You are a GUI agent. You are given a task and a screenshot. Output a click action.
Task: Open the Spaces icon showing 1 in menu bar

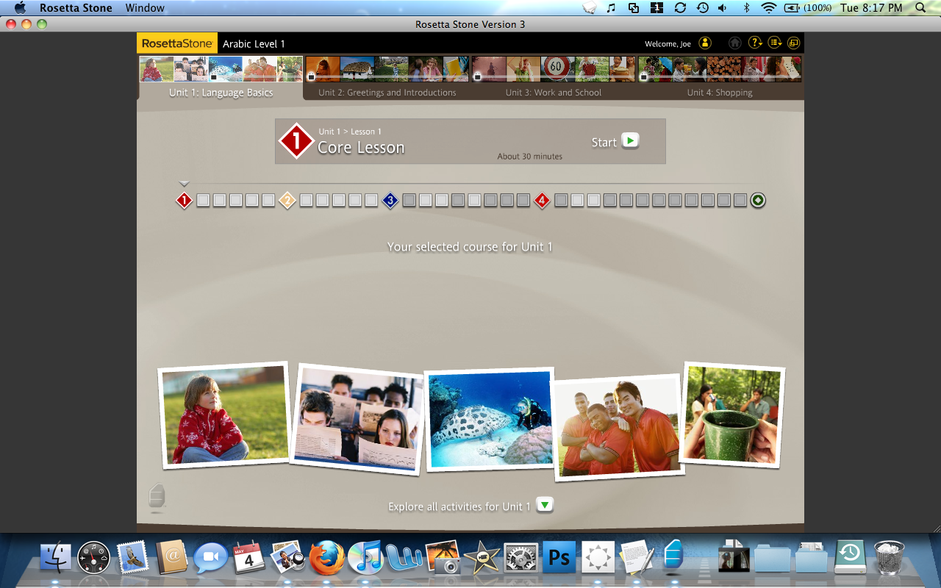click(656, 8)
